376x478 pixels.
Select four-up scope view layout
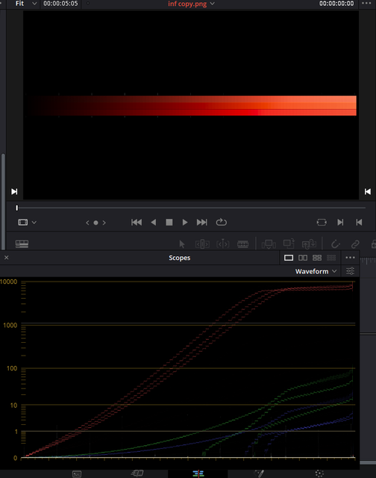pos(317,258)
